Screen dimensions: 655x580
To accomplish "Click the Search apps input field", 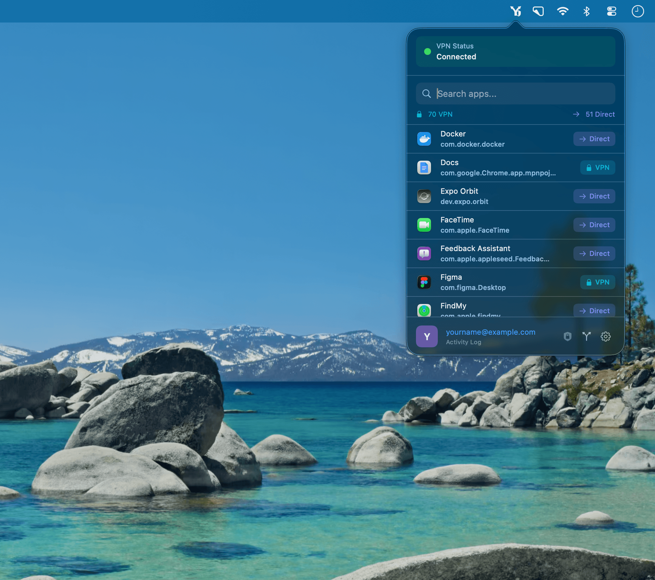I will pyautogui.click(x=516, y=93).
